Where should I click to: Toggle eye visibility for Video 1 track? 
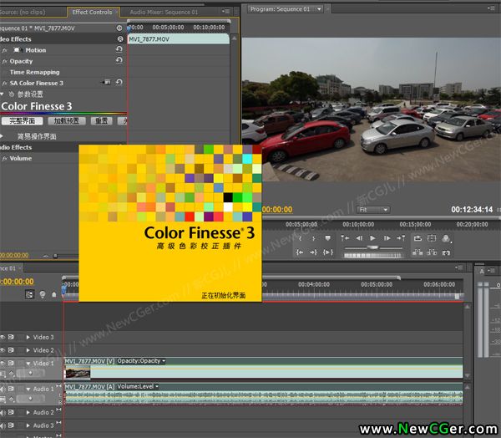tap(3, 363)
